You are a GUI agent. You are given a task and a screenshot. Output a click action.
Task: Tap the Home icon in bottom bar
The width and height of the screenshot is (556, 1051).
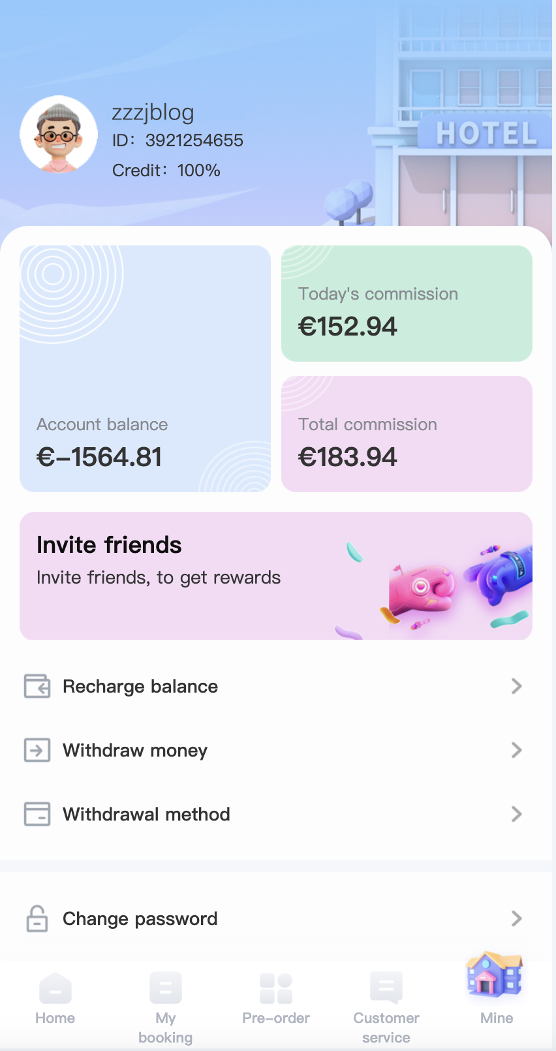55,988
